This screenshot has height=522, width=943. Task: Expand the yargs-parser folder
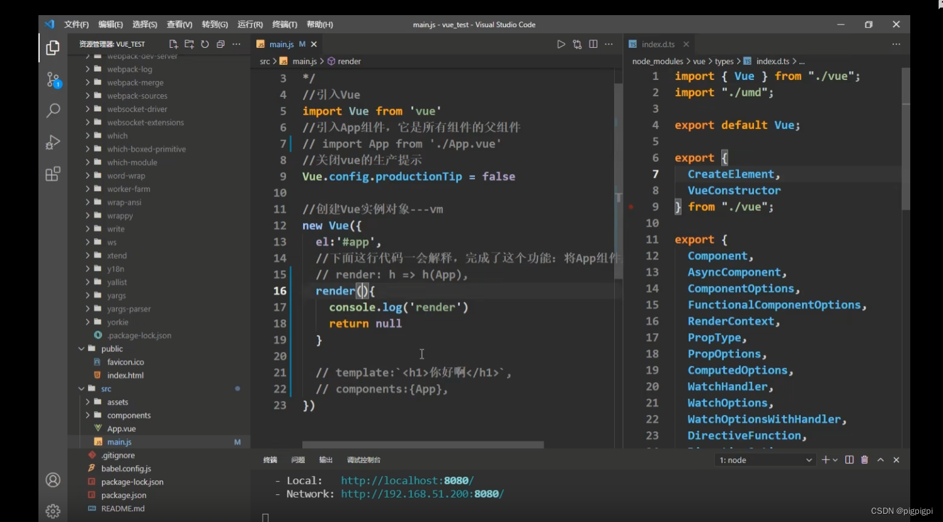pyautogui.click(x=88, y=309)
